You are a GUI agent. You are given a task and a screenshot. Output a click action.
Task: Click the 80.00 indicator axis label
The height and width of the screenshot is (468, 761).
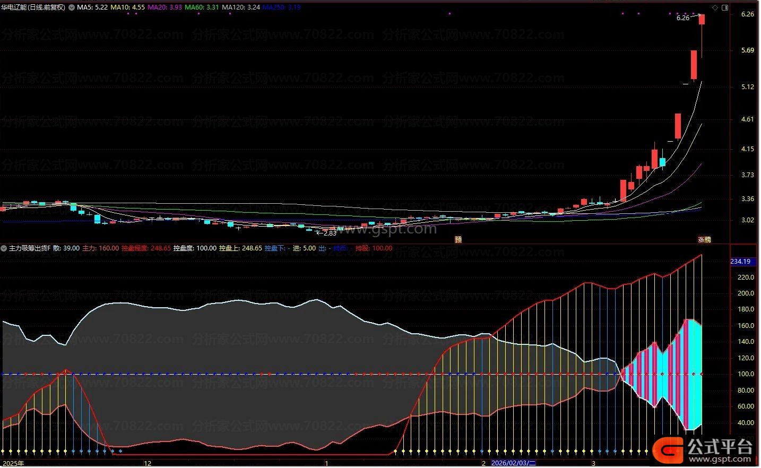coord(746,390)
